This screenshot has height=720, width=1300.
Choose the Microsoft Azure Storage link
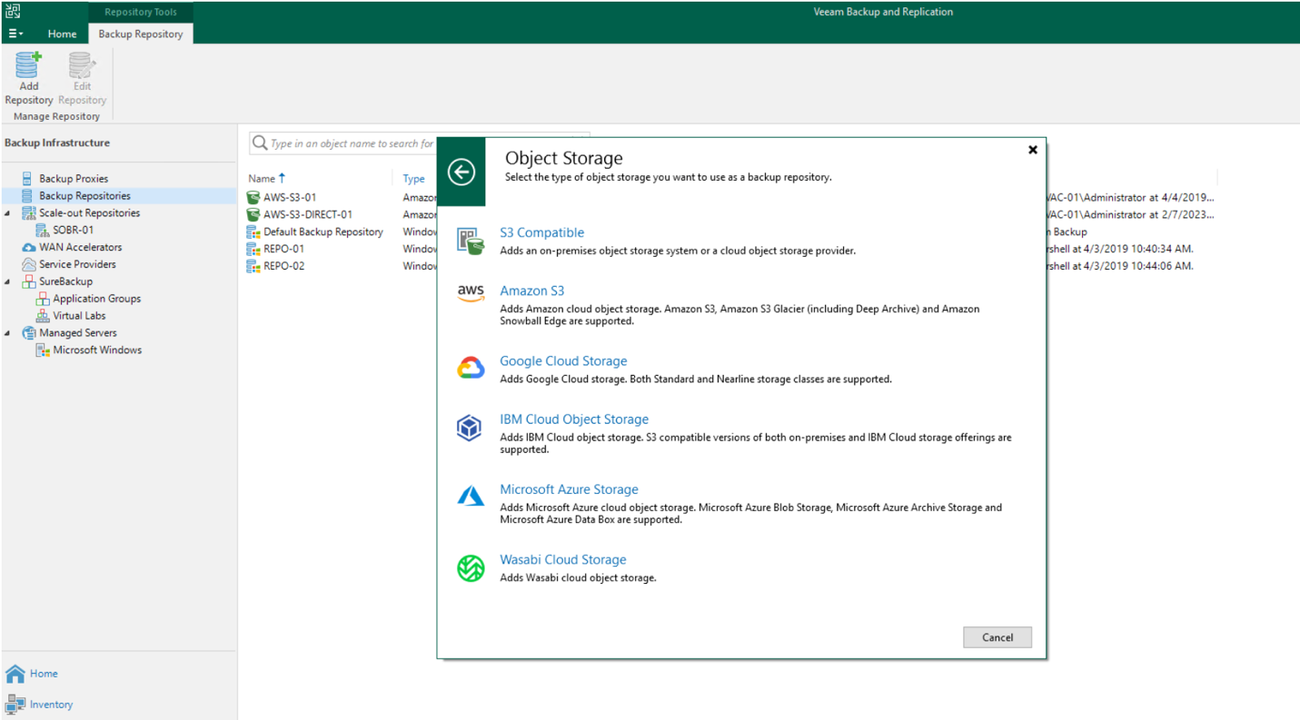tap(569, 489)
